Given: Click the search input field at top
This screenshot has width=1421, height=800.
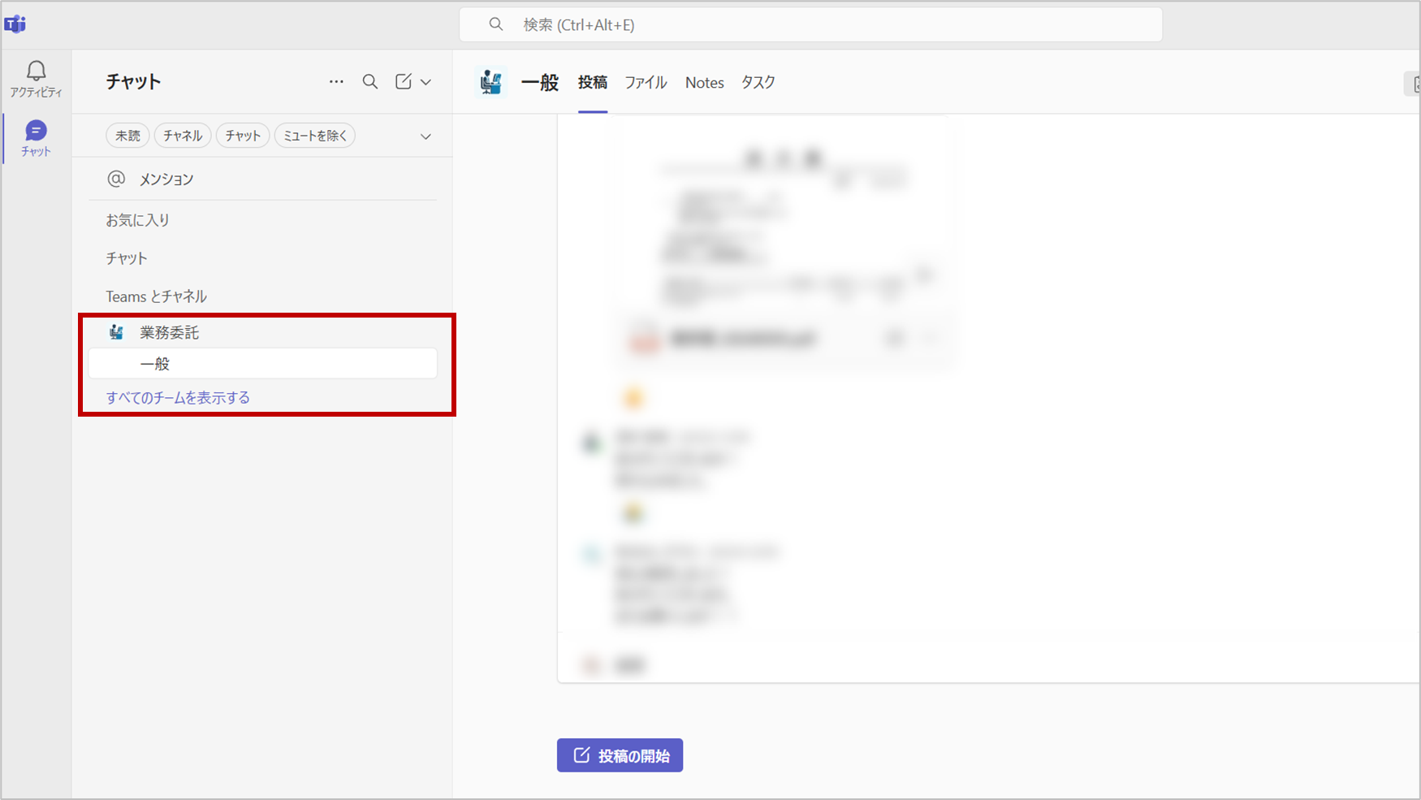Looking at the screenshot, I should pyautogui.click(x=810, y=24).
